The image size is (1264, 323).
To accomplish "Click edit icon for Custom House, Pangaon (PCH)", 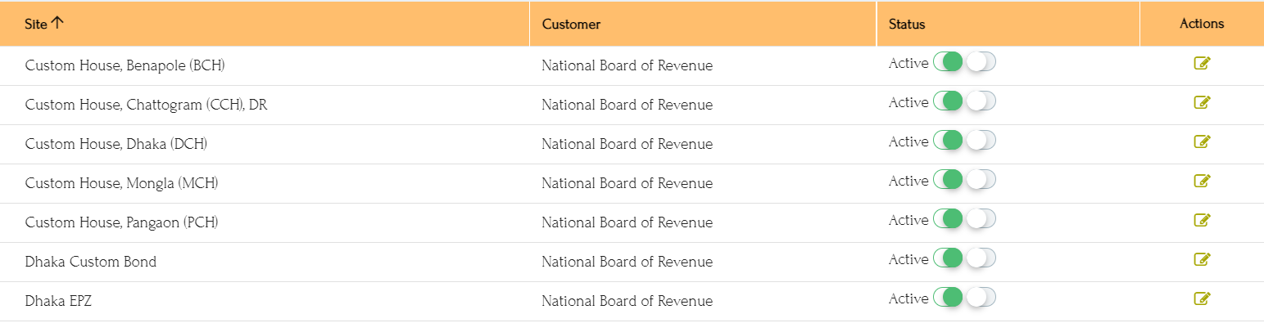I will (1202, 220).
